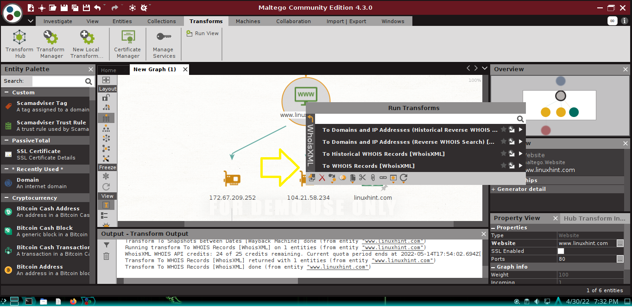Collapse the PassiveTotal palette category
This screenshot has height=307, width=632.
7,141
